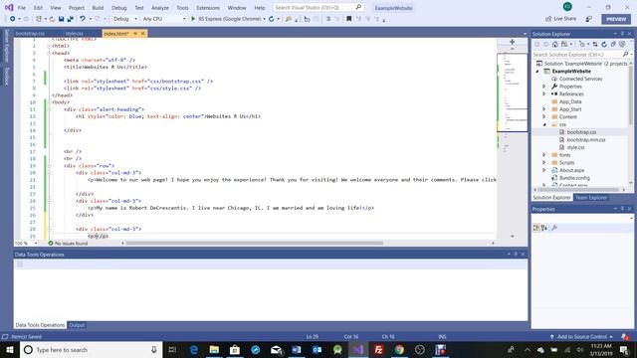Expand the App_Start folder
The width and height of the screenshot is (637, 358).
pyautogui.click(x=544, y=109)
